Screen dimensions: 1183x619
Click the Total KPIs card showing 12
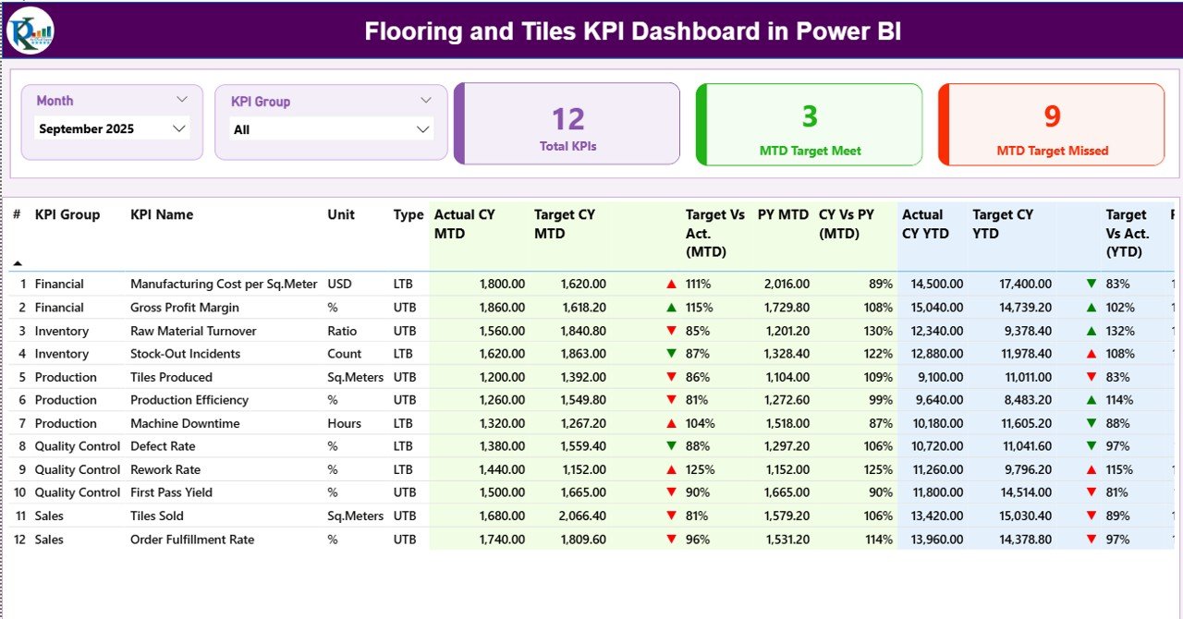pos(567,124)
